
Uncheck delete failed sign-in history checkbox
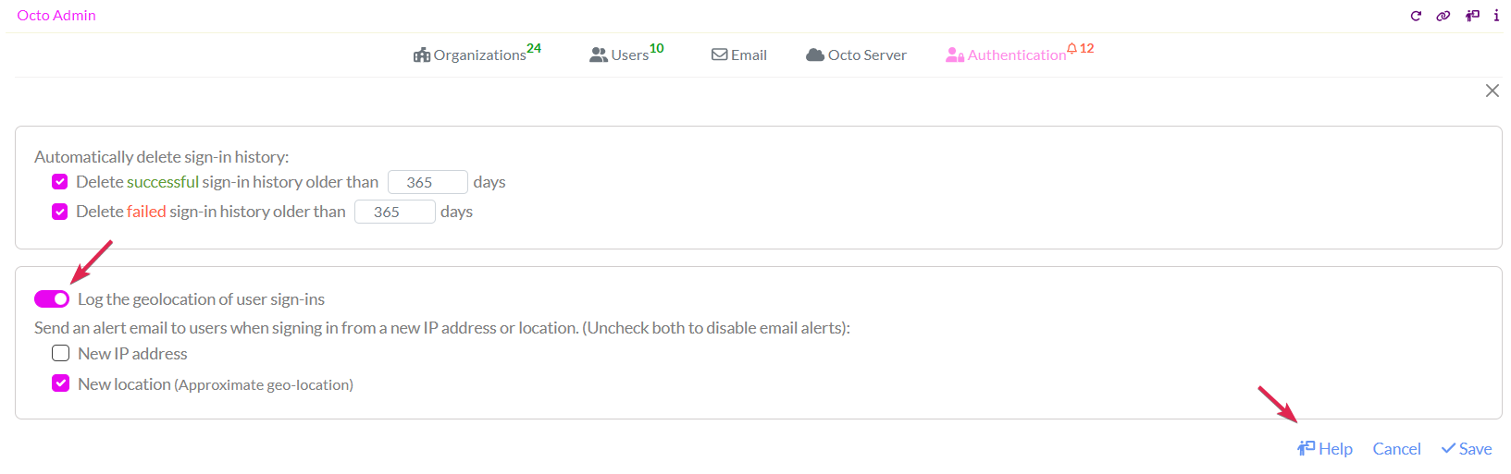[60, 212]
